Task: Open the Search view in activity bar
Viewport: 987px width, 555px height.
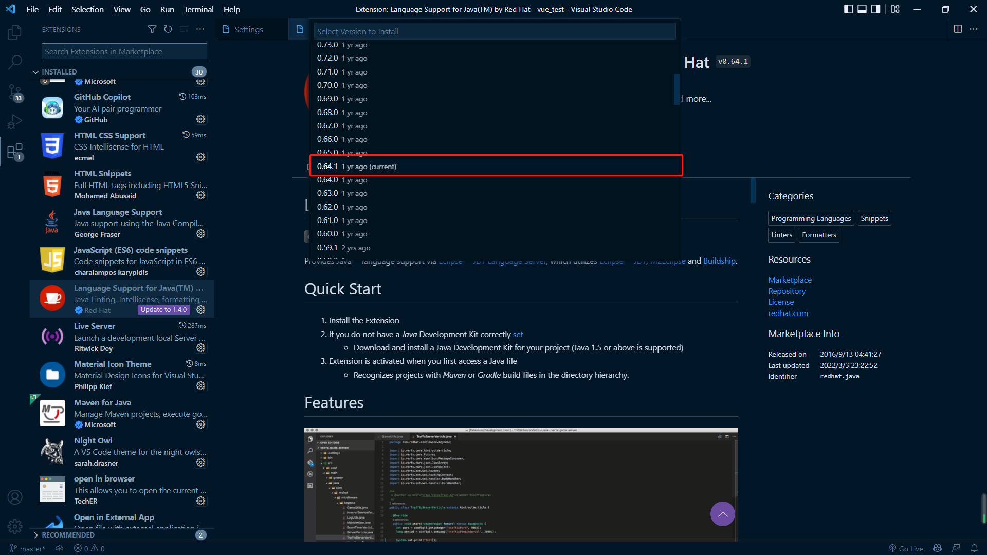Action: point(15,62)
